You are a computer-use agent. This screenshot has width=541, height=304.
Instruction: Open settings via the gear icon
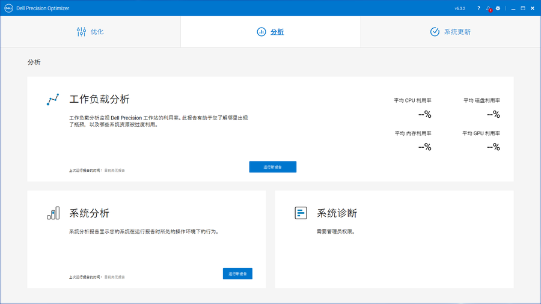[498, 8]
